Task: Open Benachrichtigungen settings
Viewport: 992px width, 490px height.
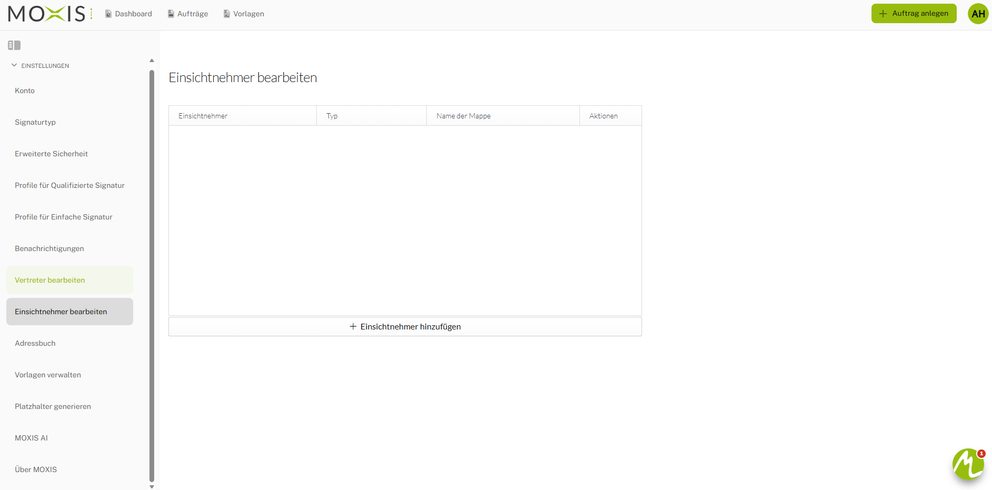Action: click(69, 248)
